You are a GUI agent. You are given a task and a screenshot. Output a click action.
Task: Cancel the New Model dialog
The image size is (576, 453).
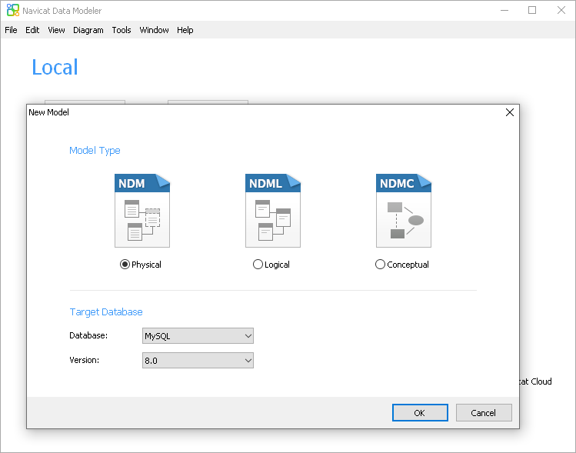[484, 412]
